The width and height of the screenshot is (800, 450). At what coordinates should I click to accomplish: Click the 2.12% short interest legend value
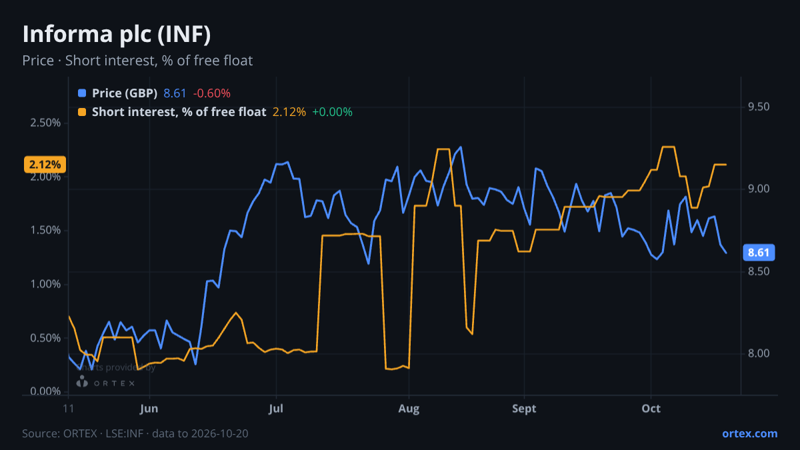click(289, 112)
